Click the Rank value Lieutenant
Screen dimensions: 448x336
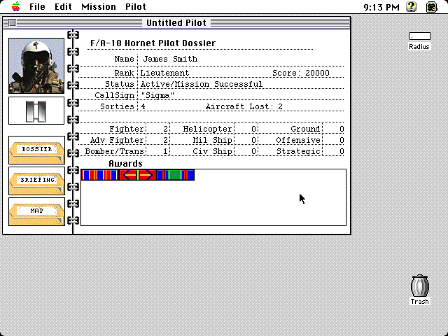[x=164, y=73]
